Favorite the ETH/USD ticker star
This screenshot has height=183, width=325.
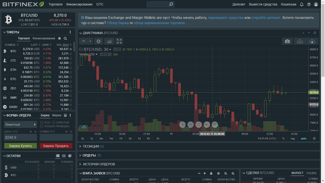71,68
